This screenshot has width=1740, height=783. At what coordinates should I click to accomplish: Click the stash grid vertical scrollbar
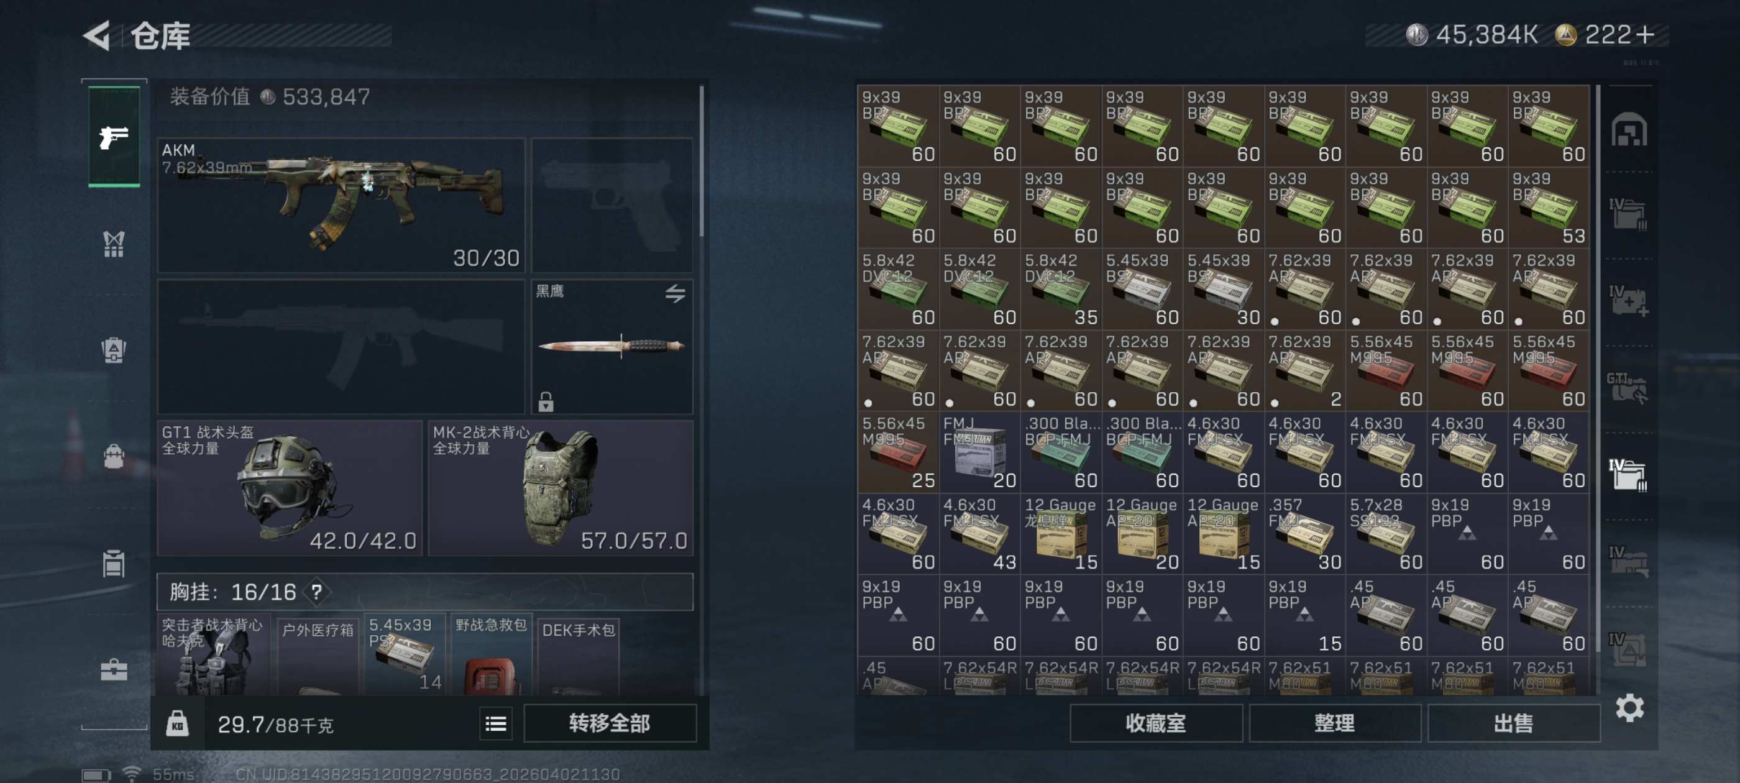(1598, 368)
